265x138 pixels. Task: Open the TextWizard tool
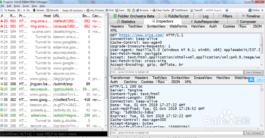pos(179,10)
